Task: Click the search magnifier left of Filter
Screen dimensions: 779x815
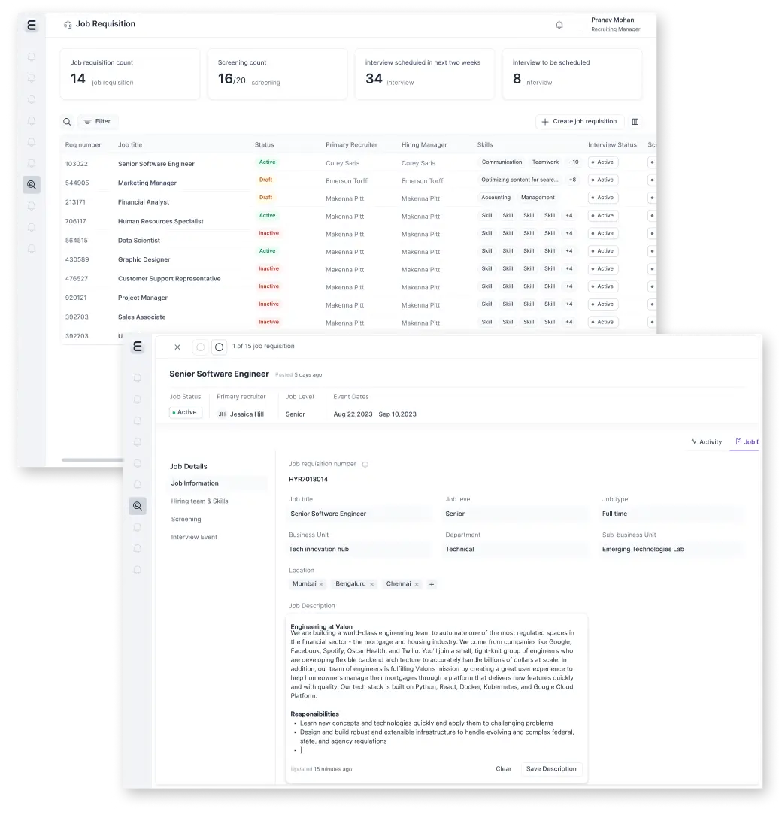Action: tap(67, 122)
